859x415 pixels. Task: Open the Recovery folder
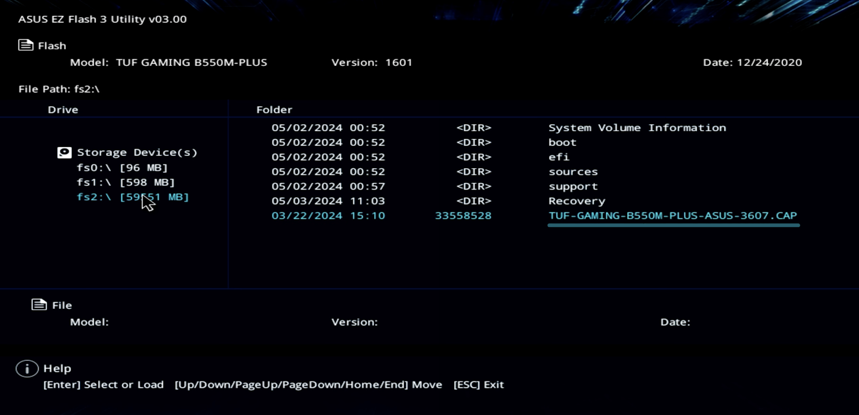pos(577,201)
